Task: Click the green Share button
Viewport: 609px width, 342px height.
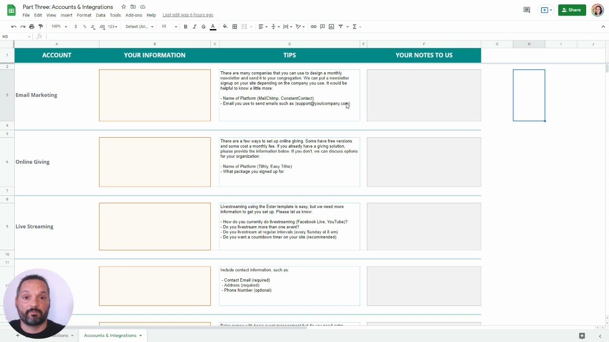Action: coord(572,10)
